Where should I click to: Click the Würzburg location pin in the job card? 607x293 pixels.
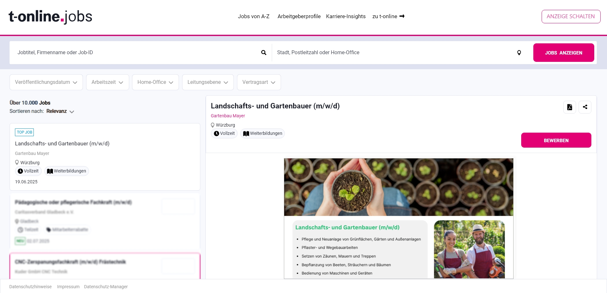pos(17,163)
